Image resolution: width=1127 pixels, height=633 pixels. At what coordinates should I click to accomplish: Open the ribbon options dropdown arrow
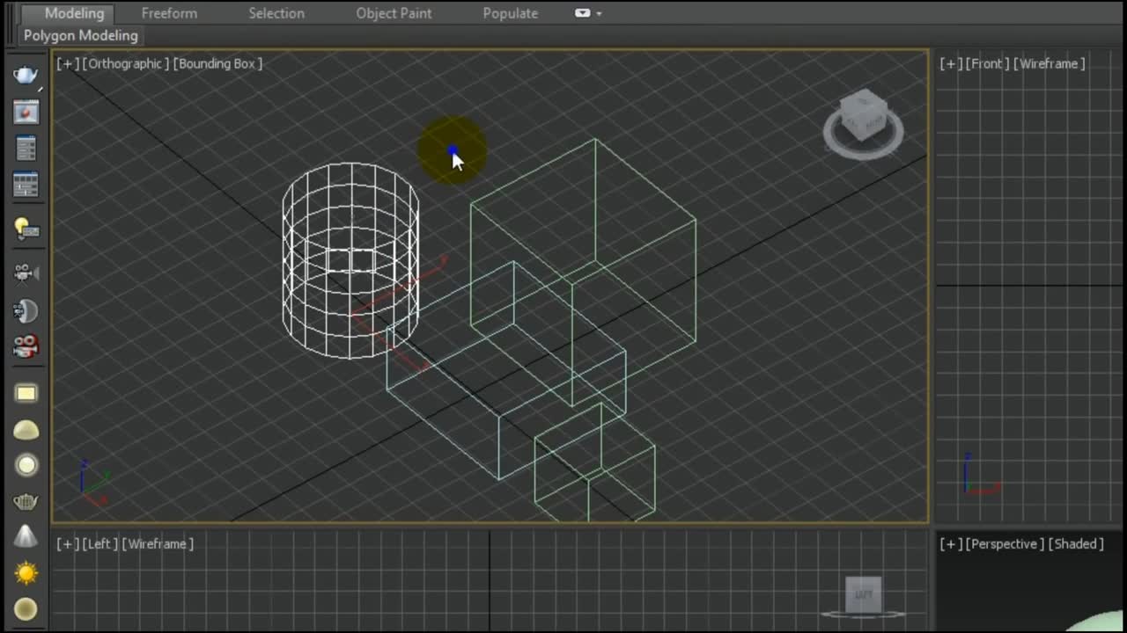pos(599,13)
